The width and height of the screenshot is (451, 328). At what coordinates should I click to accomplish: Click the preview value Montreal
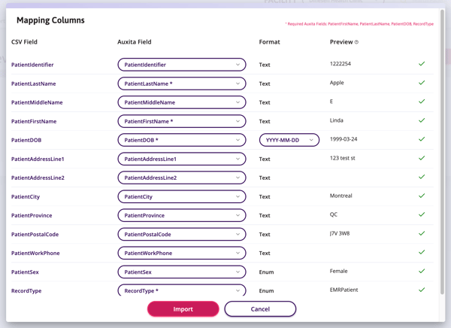pyautogui.click(x=341, y=196)
